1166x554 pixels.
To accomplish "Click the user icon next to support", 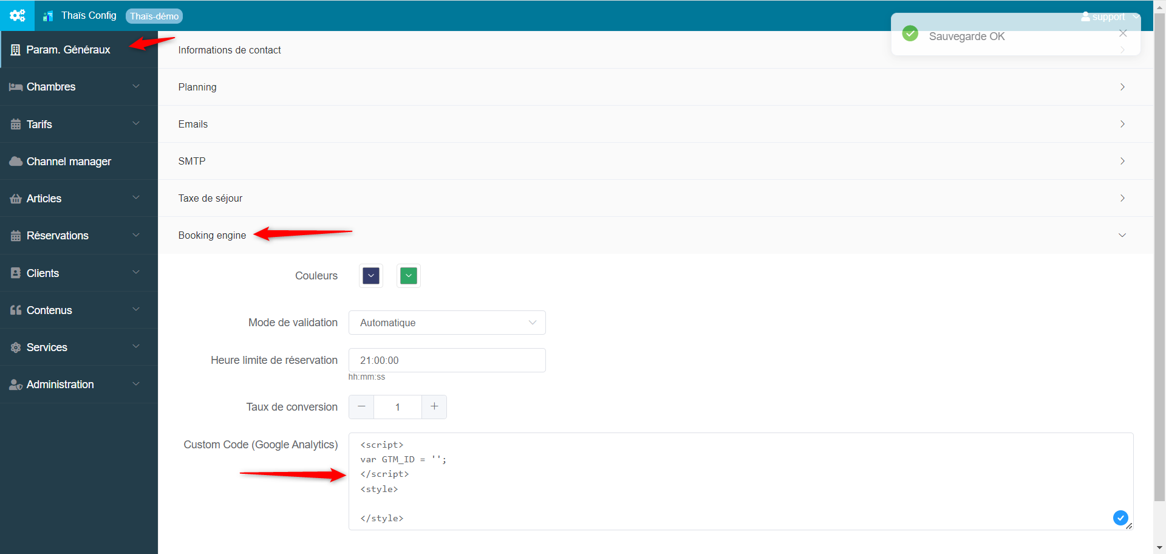I will (1085, 16).
